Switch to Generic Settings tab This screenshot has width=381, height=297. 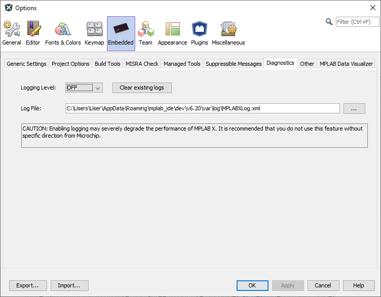26,64
